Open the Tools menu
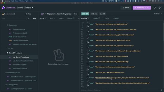Screen dimensions: 164x92 pos(27,1)
